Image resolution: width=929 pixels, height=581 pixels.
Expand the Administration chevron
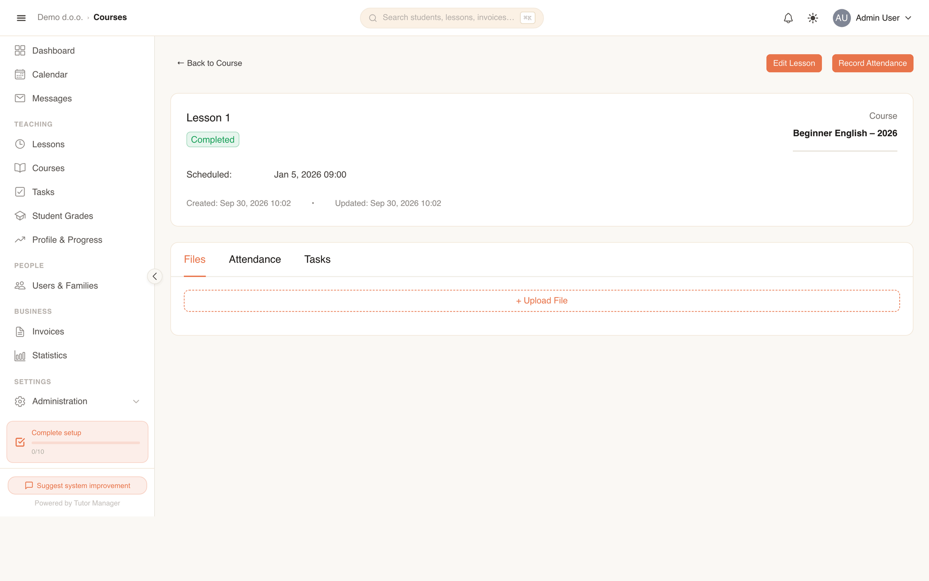click(136, 401)
